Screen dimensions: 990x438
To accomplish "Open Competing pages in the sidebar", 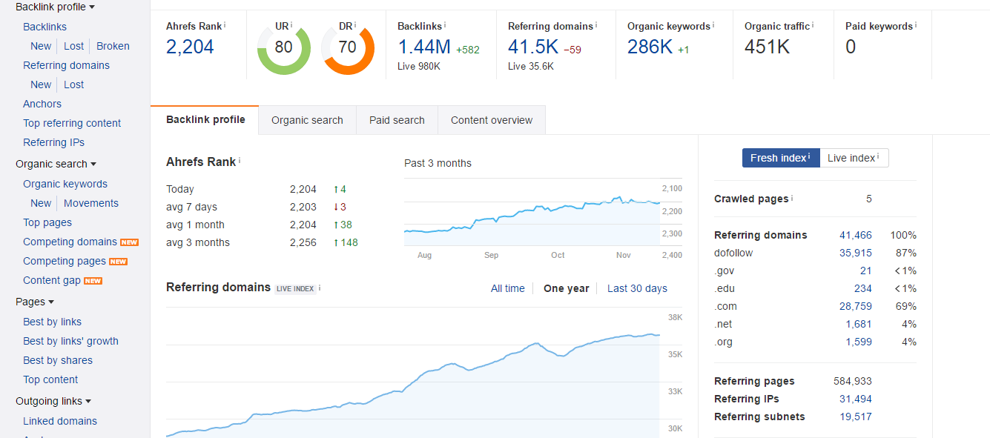I will [x=65, y=261].
